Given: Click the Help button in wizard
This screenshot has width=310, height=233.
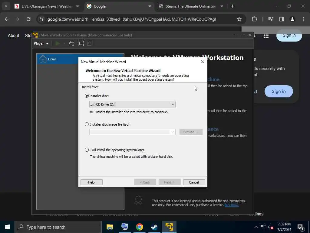Looking at the screenshot, I should [x=91, y=182].
